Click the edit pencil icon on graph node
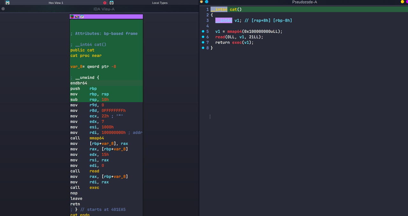Screen dimensions: 408x216 pos(77,17)
